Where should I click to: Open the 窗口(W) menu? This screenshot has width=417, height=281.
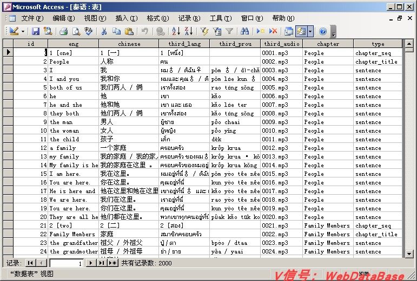point(252,18)
